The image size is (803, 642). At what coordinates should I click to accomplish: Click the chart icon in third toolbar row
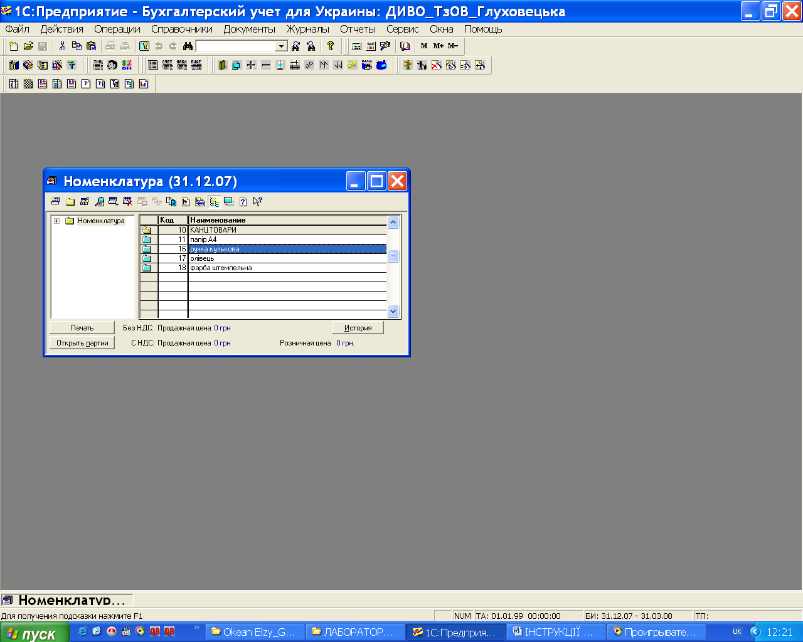[x=144, y=83]
